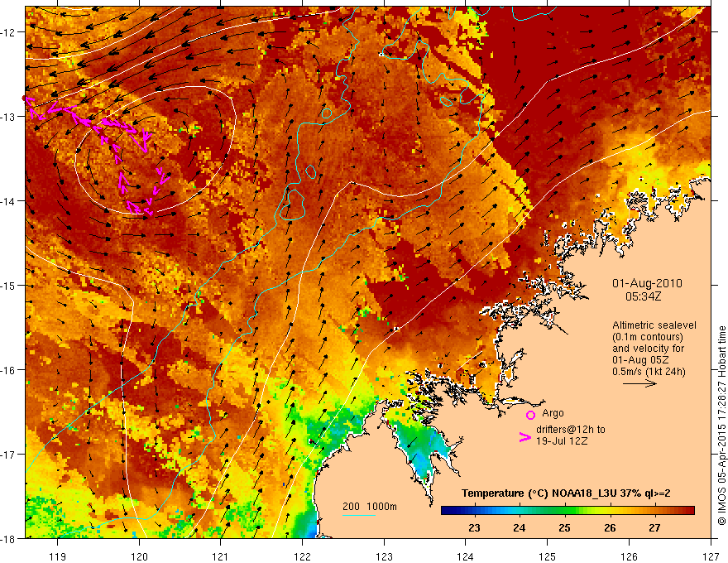Click the longitude axis label 124
Viewport: 728px width, 563px height.
[x=466, y=556]
